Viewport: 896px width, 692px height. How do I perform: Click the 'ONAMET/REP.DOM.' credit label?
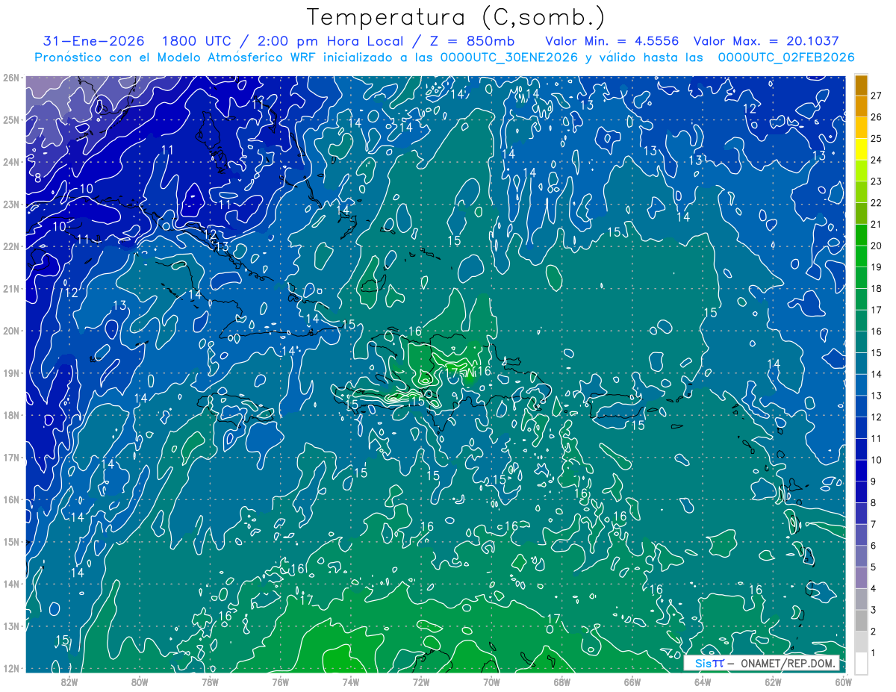[788, 663]
